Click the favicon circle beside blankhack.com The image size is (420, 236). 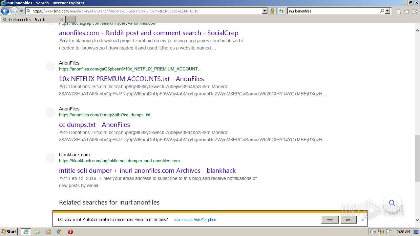click(x=51, y=158)
